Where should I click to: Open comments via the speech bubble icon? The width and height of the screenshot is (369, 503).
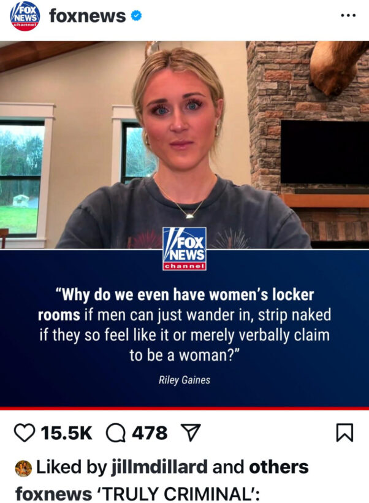(116, 433)
